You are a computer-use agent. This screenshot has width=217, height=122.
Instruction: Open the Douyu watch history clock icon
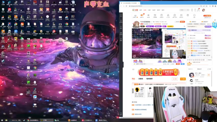point(192,10)
